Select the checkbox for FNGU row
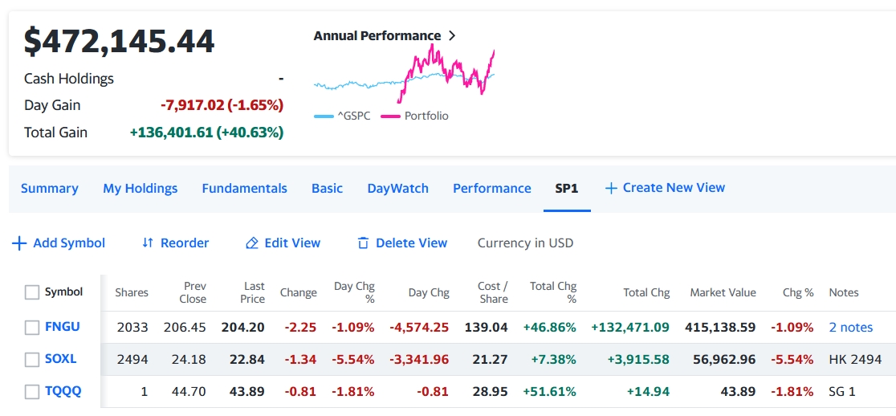This screenshot has width=896, height=416. click(32, 328)
